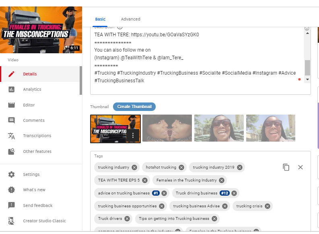Open Creator Studio Classic link
This screenshot has height=234, width=319.
(x=44, y=221)
